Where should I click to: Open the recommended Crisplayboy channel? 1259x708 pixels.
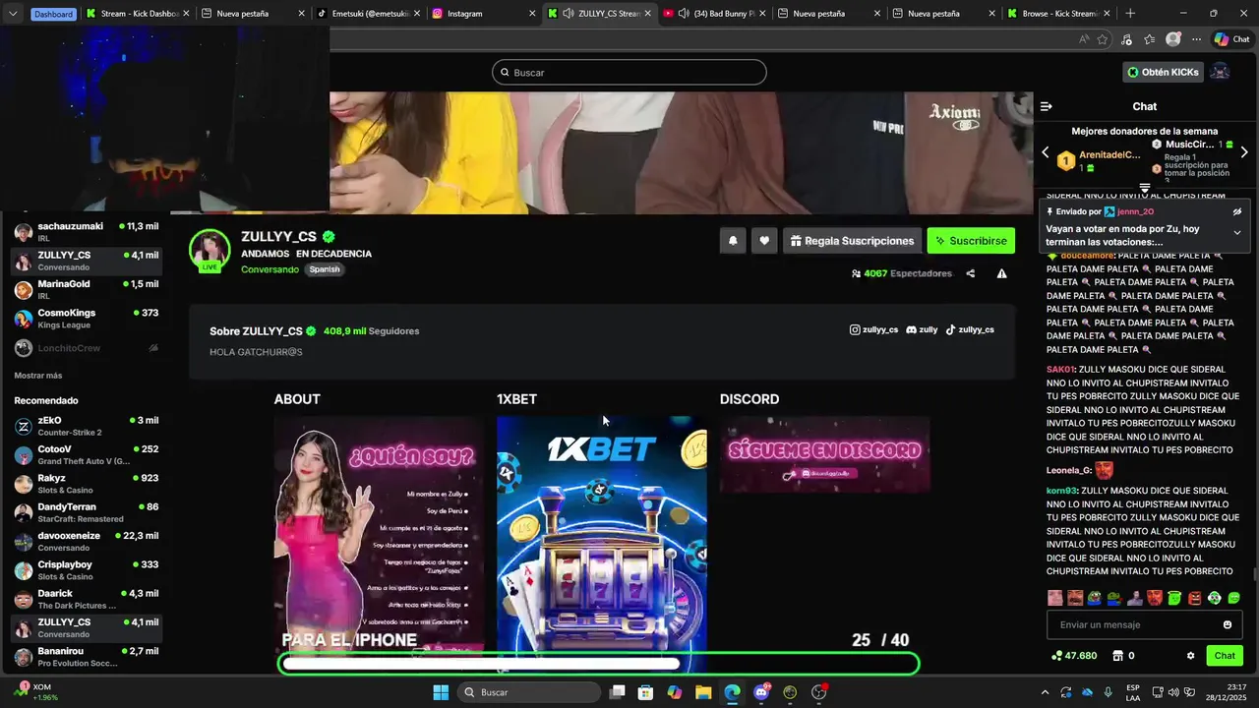pos(87,570)
